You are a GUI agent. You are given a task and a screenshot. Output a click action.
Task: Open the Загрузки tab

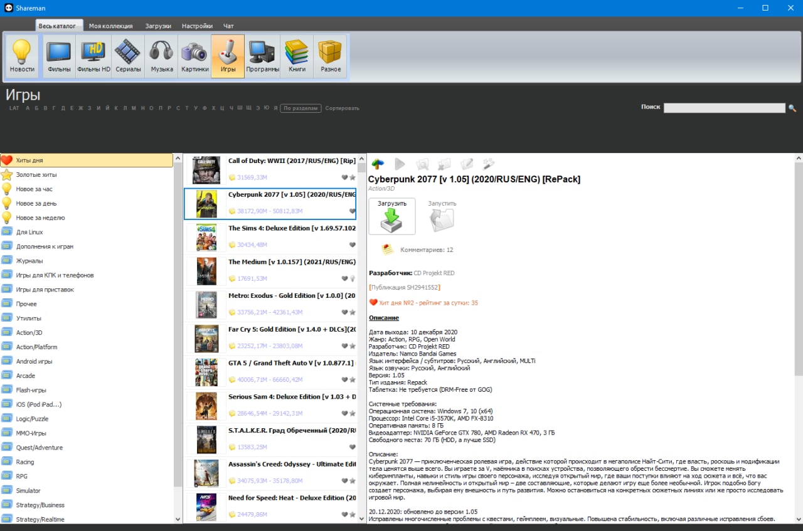pos(158,26)
